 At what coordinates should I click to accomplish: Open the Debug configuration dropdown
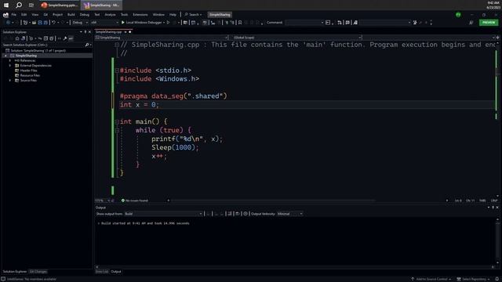[x=80, y=23]
